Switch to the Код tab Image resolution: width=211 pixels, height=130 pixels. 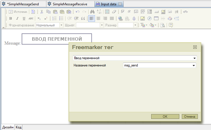[x=18, y=127]
